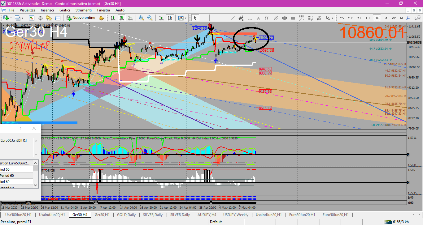
Task: Switch to Bar Chart display
Action: pyautogui.click(x=113, y=18)
